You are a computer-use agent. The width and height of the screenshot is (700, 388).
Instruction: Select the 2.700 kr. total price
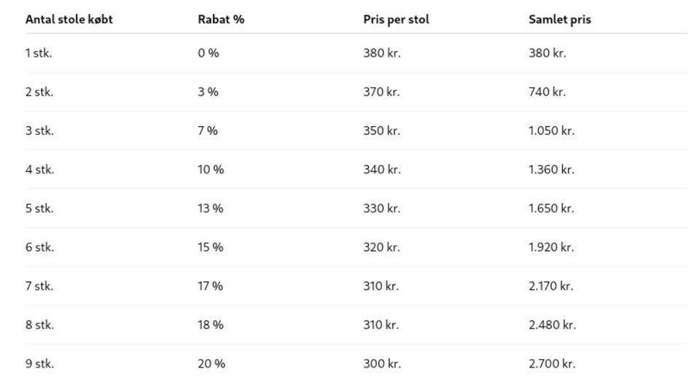[x=552, y=364]
